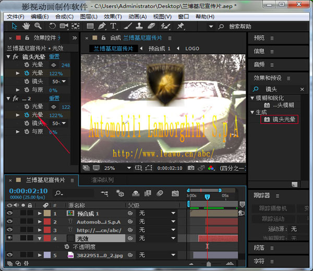Toggle stopwatch for 不透明度 property
Screen dimensions: 313x271
click(x=67, y=247)
